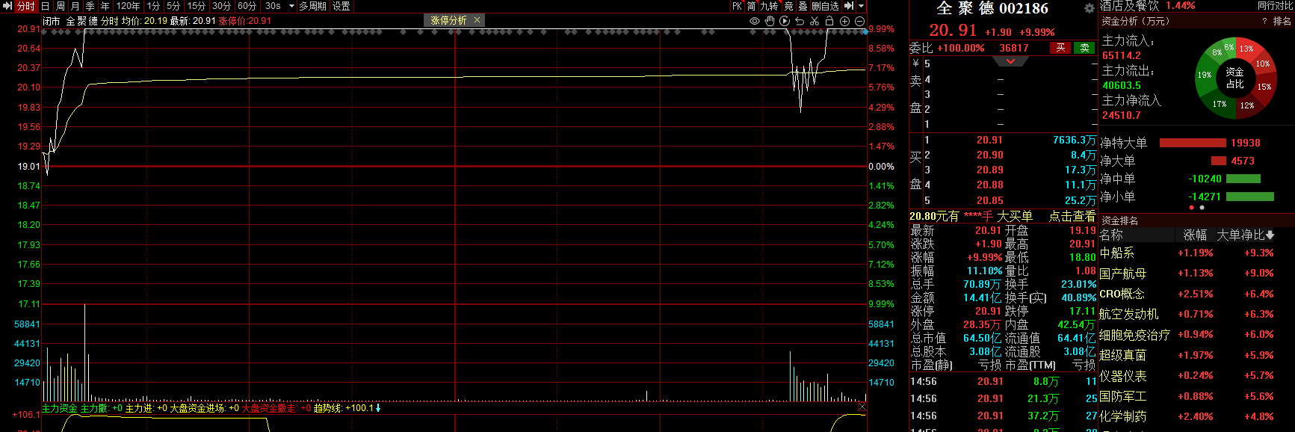Screen dimensions: 1295x432
Task: Open the 30s period dropdown
Action: [291, 6]
